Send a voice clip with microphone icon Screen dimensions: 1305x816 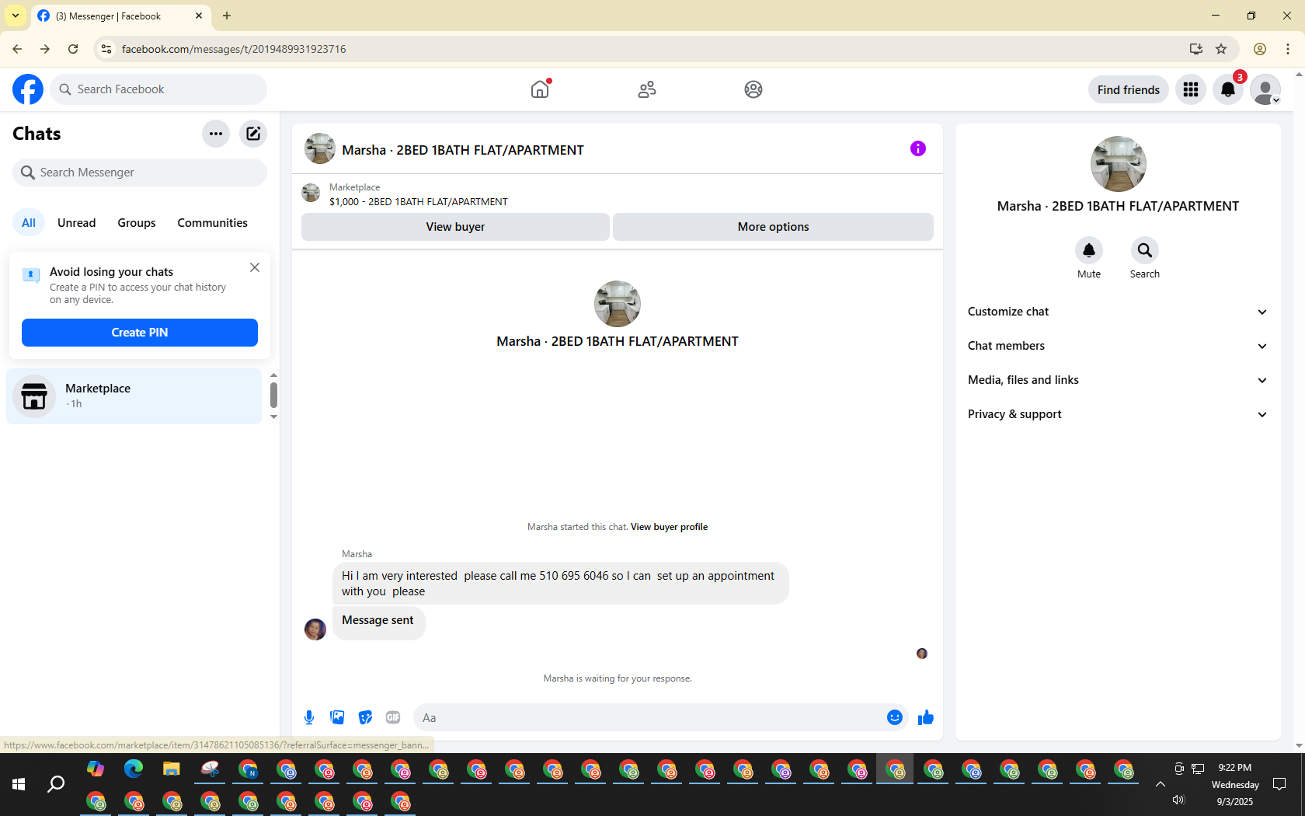(x=309, y=717)
